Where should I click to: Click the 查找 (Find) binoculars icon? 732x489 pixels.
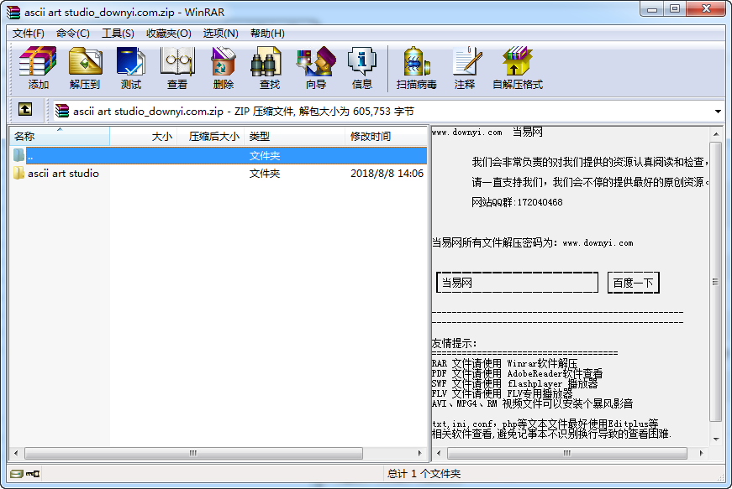point(269,68)
